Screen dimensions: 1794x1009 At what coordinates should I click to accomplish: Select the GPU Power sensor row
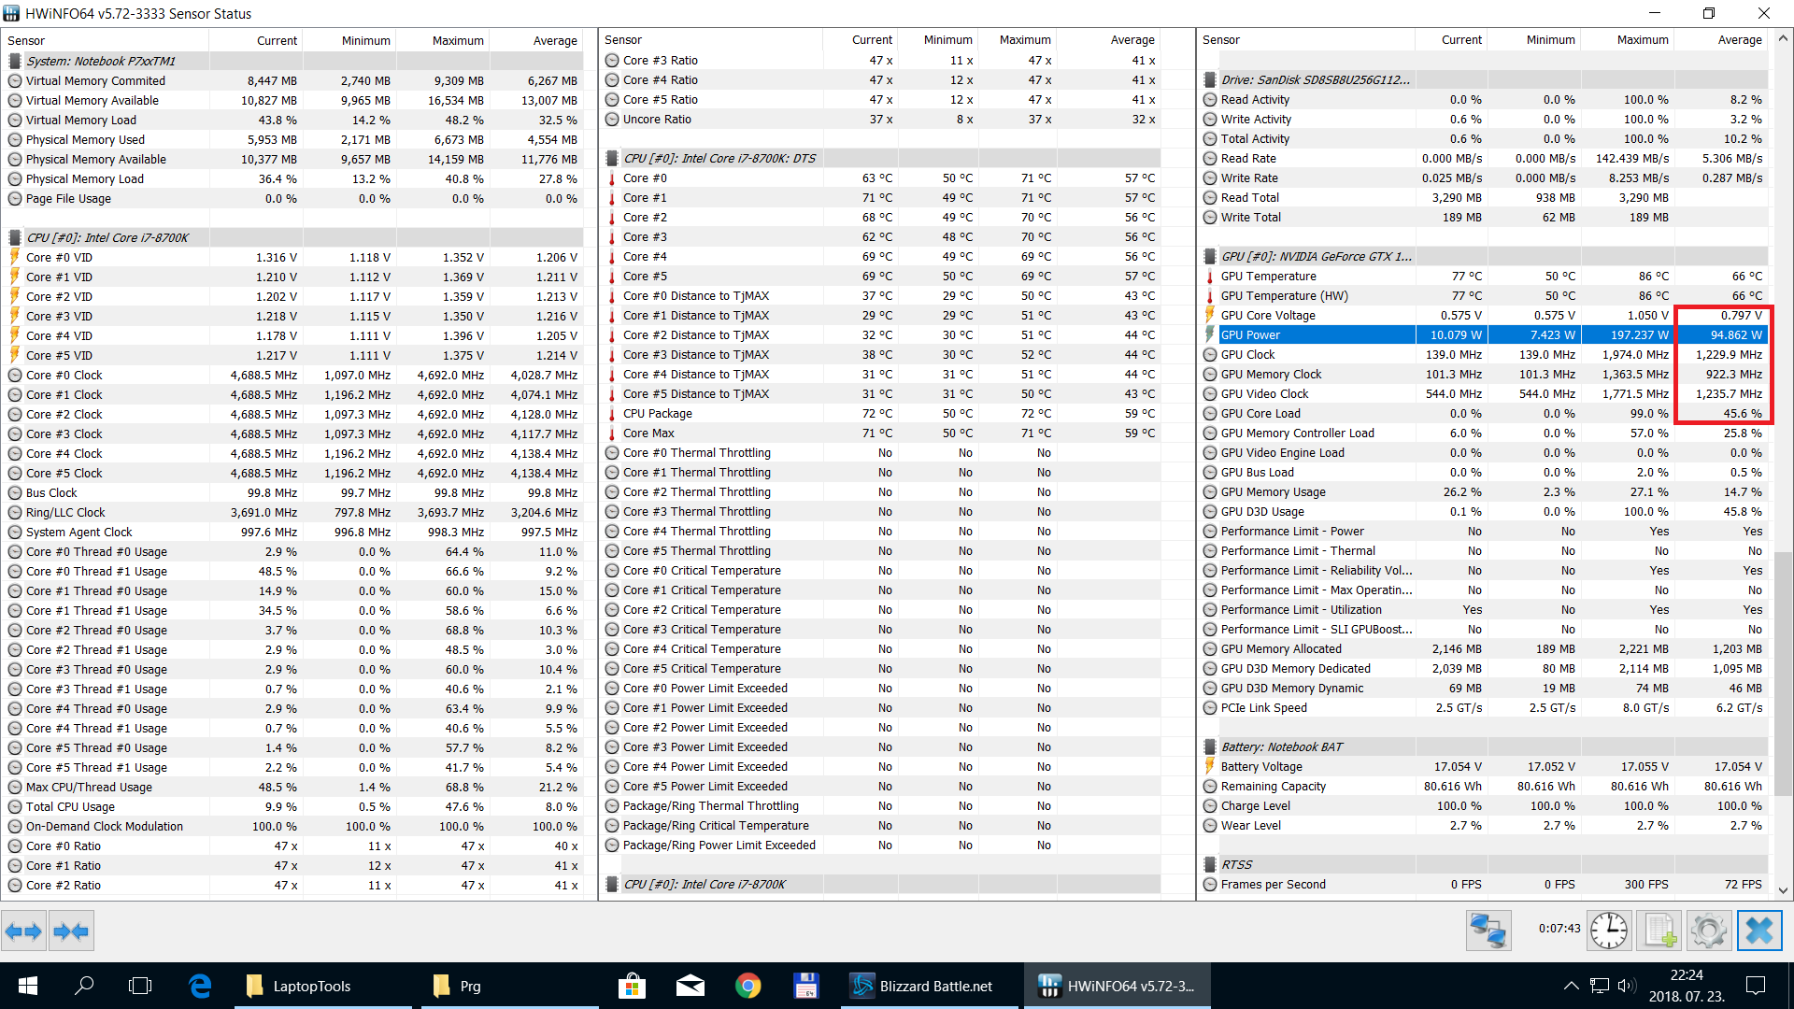(x=1486, y=334)
